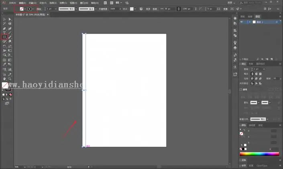Screen dimensions: 283x169
Task: Expand layer 图层 1 contents
Action: pos(250,22)
